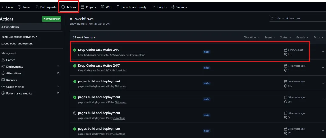Viewport: 326px width, 138px height.
Task: Open more options menu for run #10
Action: click(x=323, y=99)
